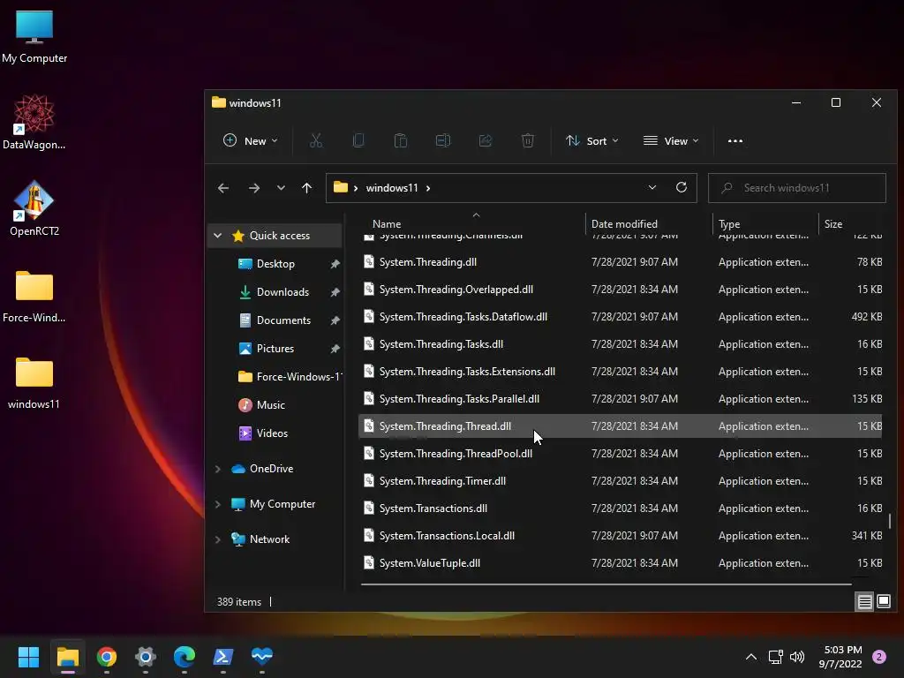Click the heart-monitor app on the taskbar
The width and height of the screenshot is (904, 678).
click(261, 657)
